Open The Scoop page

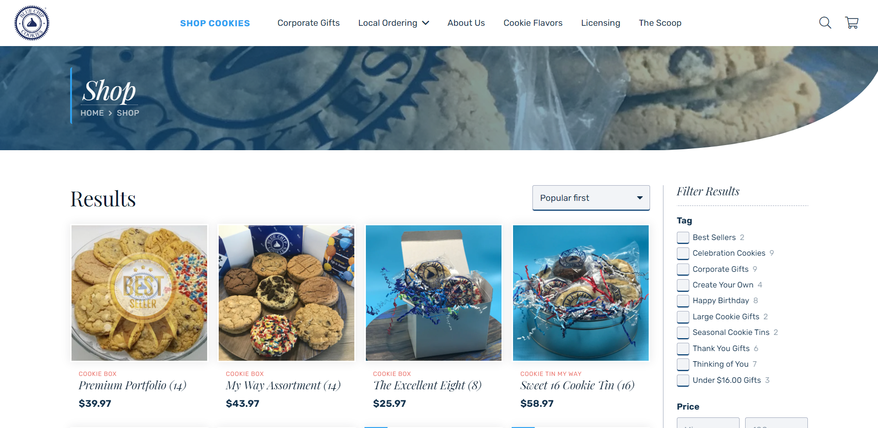tap(660, 23)
